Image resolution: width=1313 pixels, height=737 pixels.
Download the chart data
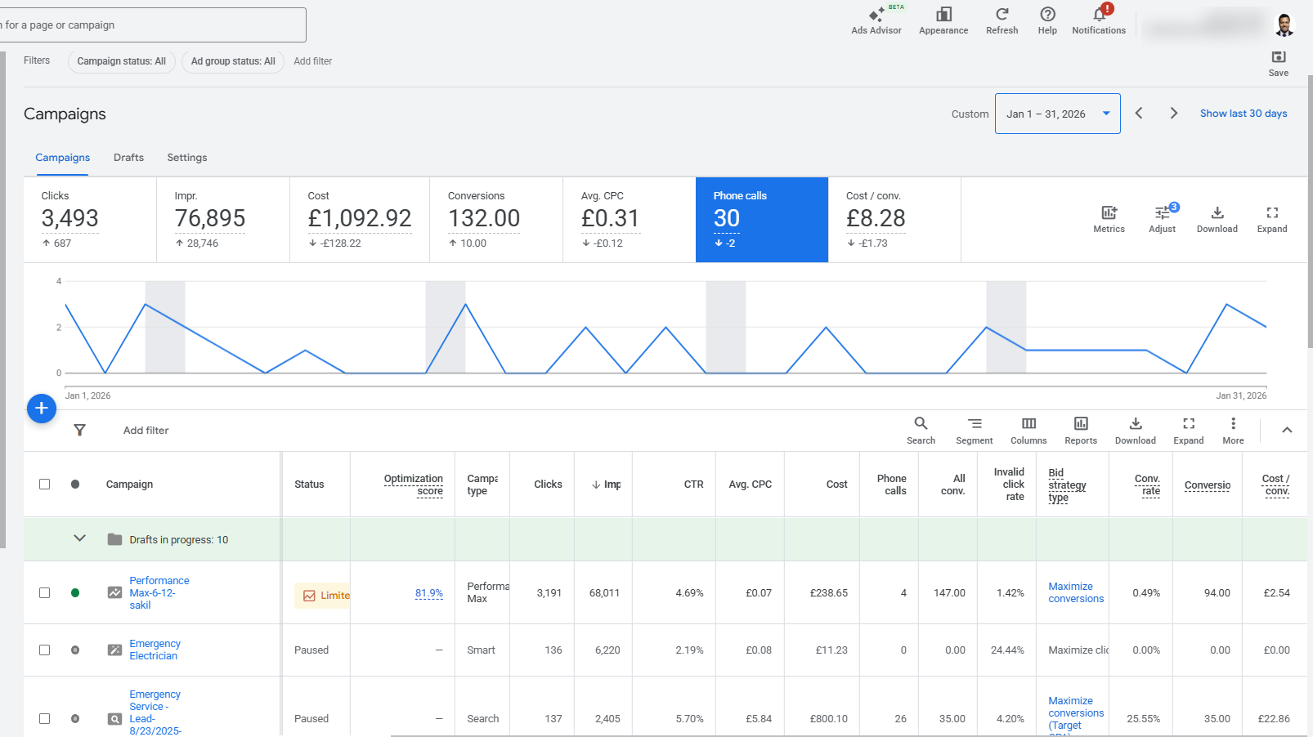(1217, 220)
